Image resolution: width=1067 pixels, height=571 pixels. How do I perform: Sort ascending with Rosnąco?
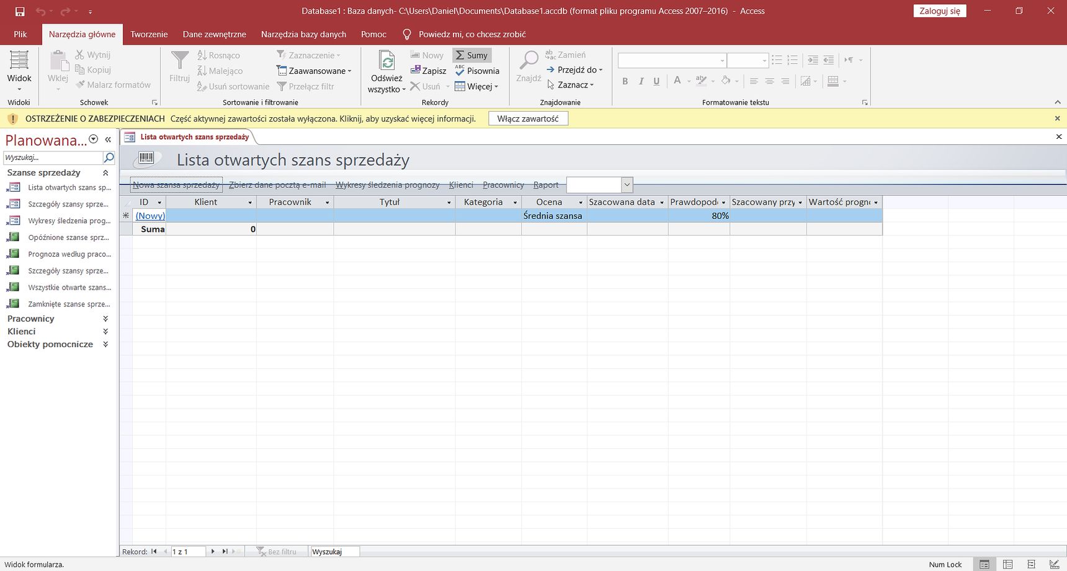click(218, 55)
